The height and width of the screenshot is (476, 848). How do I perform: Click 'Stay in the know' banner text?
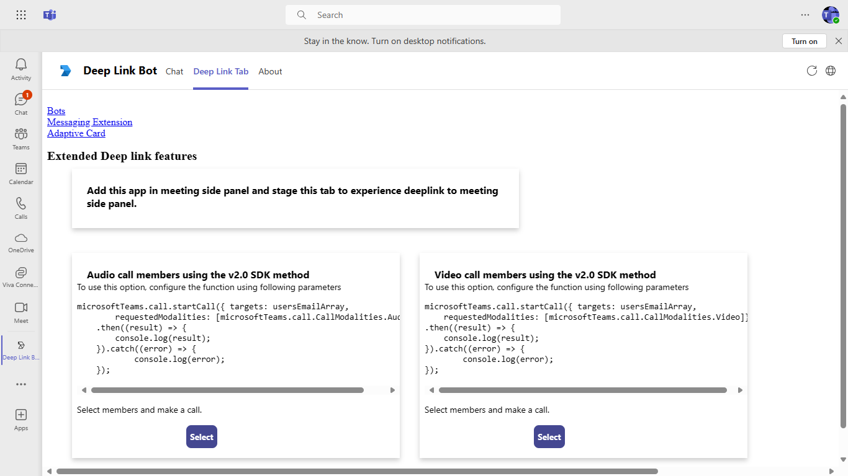[x=395, y=41]
